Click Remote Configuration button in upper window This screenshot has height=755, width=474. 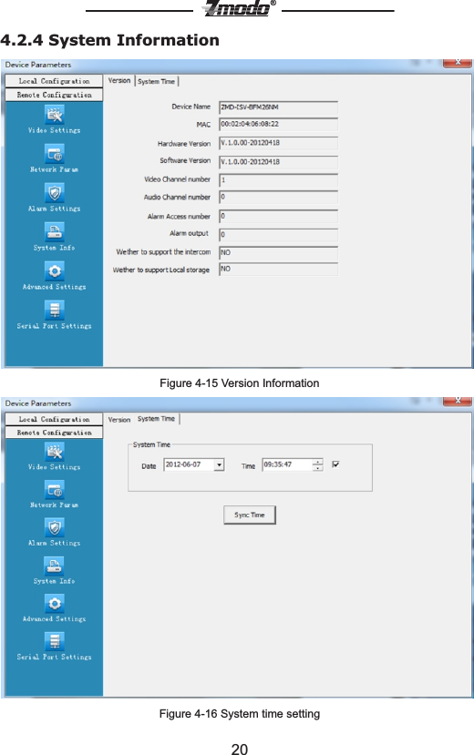(x=54, y=95)
